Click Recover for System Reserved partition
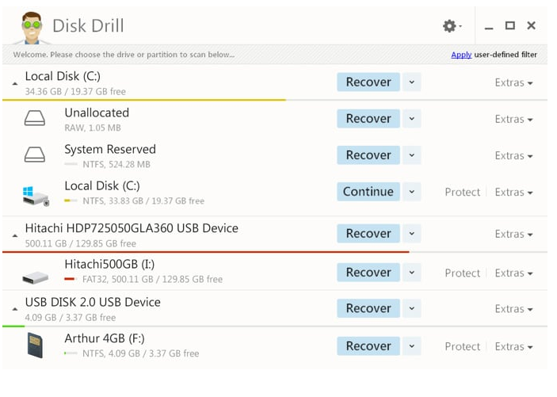This screenshot has height=397, width=557. point(368,155)
